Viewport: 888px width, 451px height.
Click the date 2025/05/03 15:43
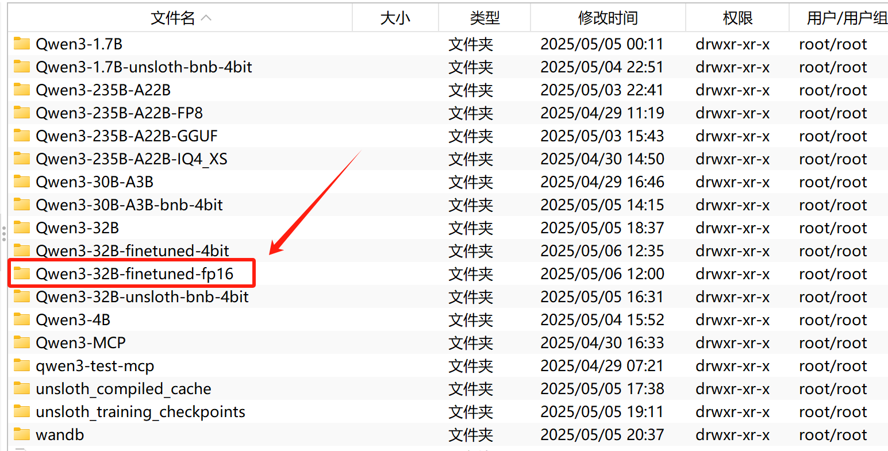pyautogui.click(x=602, y=136)
